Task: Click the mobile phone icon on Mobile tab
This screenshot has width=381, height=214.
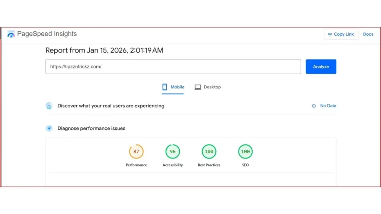Action: [164, 87]
